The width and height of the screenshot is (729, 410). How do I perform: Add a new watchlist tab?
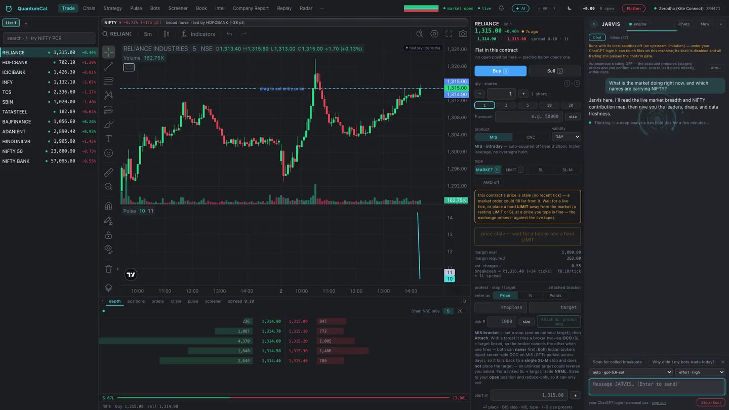point(26,23)
